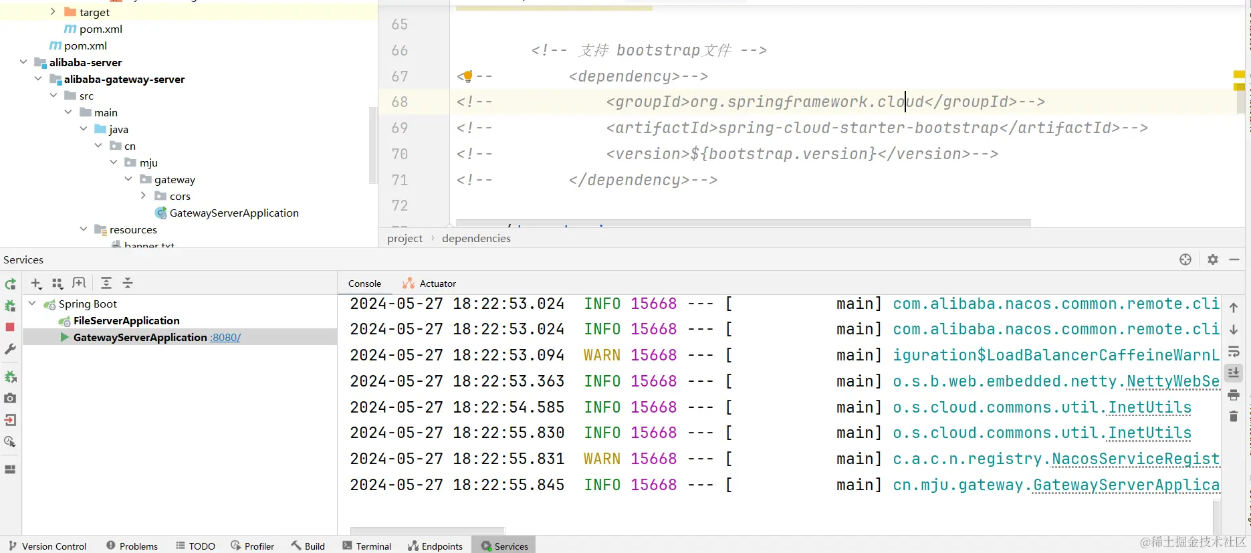Click the editor horizontal scrollbar
Screen dimensions: 1251x553
743,223
